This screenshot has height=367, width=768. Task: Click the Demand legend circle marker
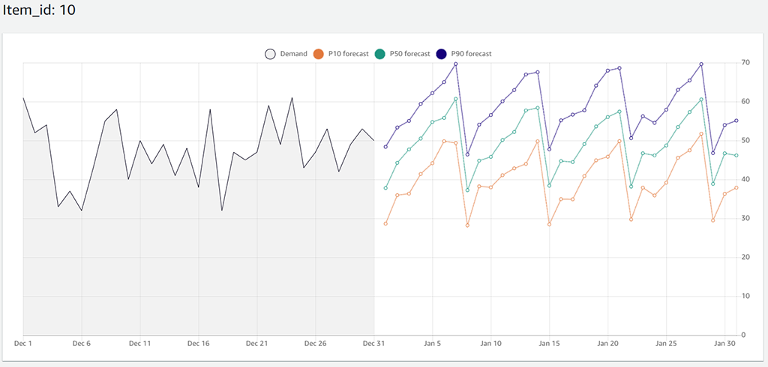[270, 54]
